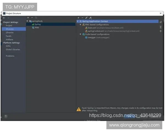Open the wrench settings icon
This screenshot has height=132, width=165.
90,18
